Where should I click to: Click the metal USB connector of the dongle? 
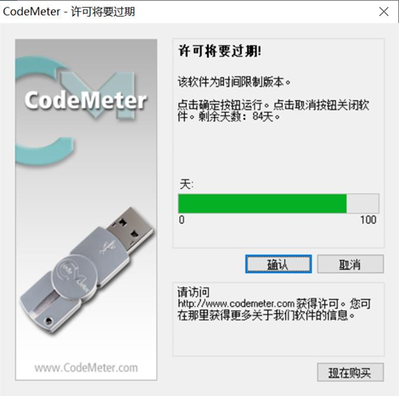(x=130, y=229)
